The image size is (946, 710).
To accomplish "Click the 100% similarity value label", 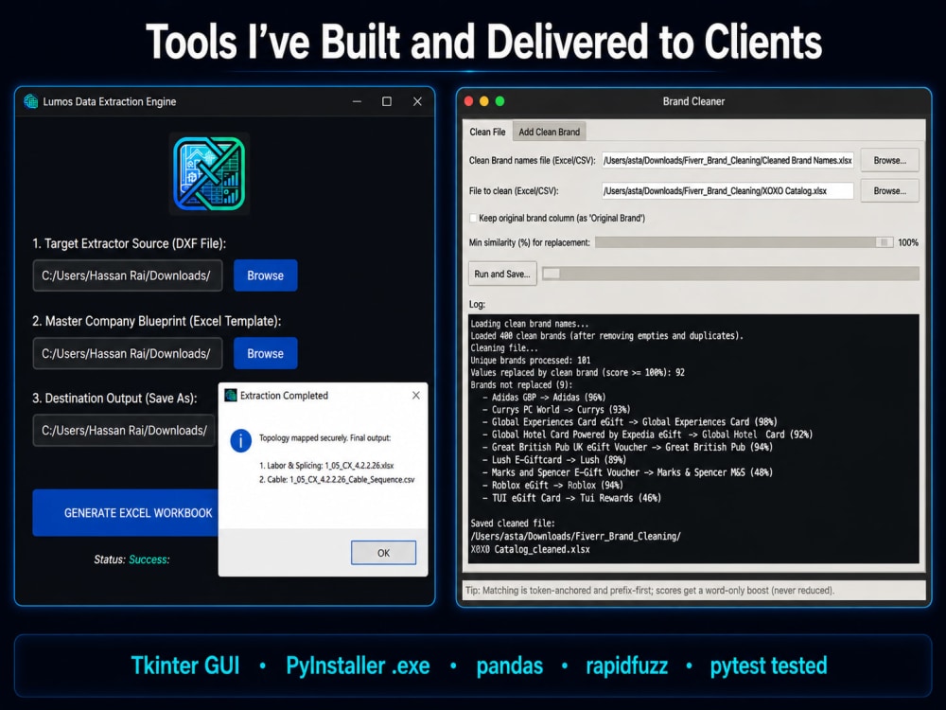I will coord(908,242).
